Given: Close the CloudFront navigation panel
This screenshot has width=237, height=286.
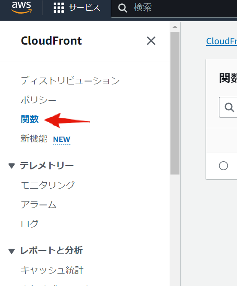Looking at the screenshot, I should click(x=151, y=41).
